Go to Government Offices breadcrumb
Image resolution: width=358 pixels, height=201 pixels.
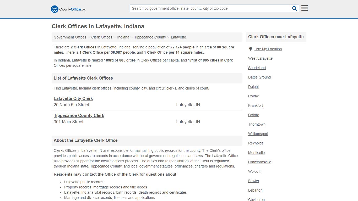pyautogui.click(x=70, y=37)
